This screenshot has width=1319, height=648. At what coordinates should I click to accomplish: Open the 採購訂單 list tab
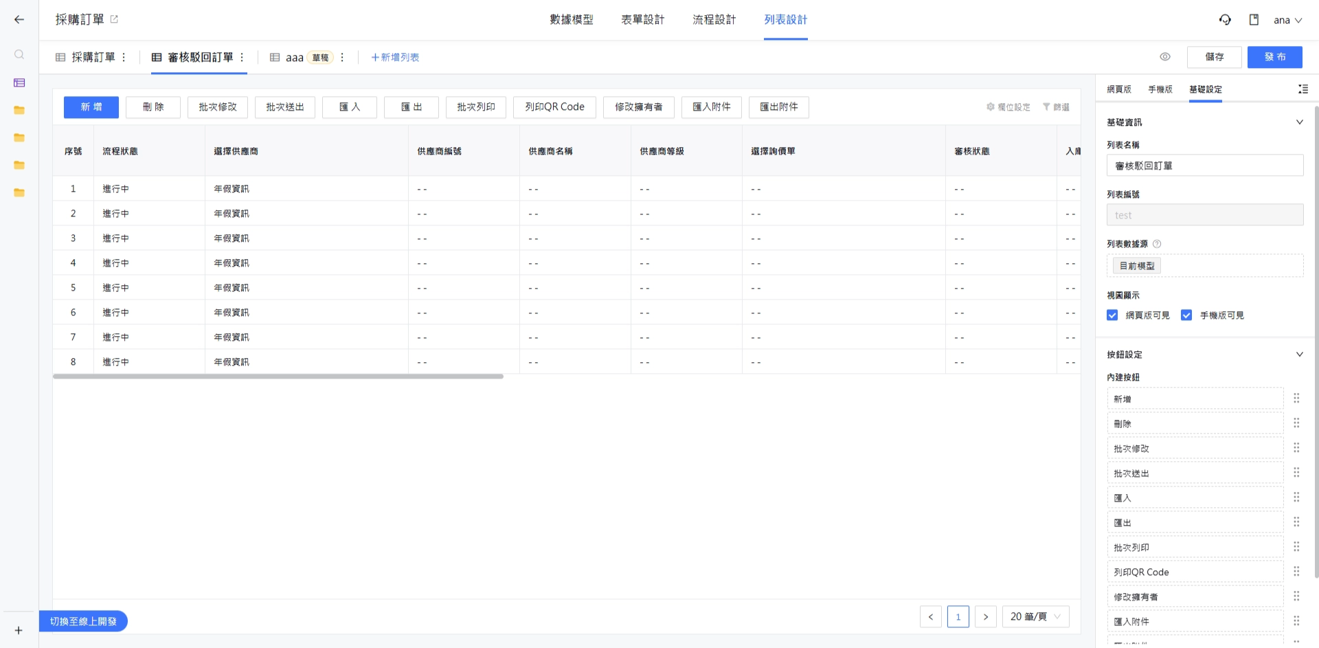tap(86, 57)
